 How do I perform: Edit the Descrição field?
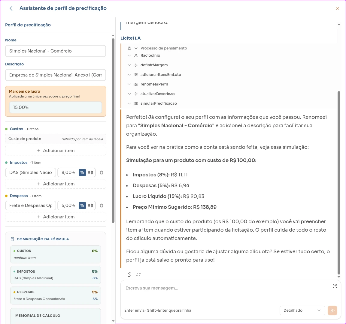[x=56, y=75]
